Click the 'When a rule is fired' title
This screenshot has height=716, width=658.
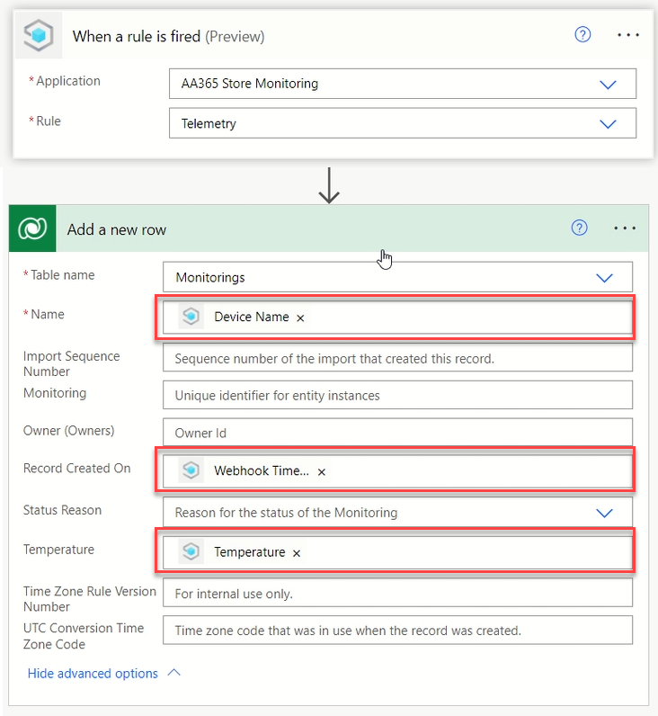click(168, 36)
